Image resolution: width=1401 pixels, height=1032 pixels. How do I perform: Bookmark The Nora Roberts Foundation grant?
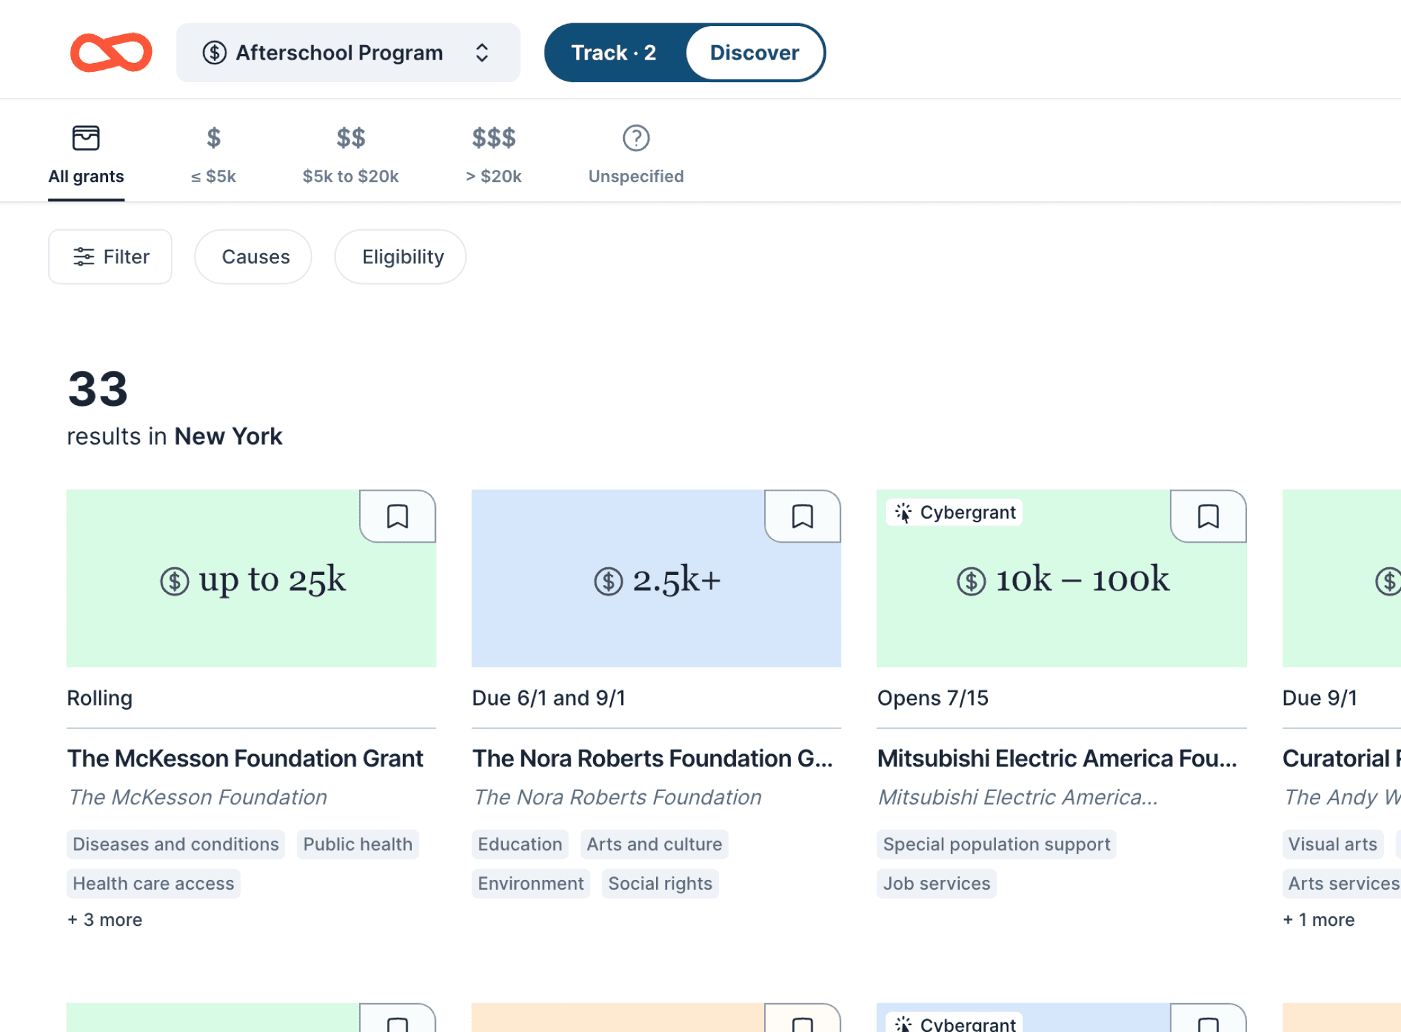802,516
